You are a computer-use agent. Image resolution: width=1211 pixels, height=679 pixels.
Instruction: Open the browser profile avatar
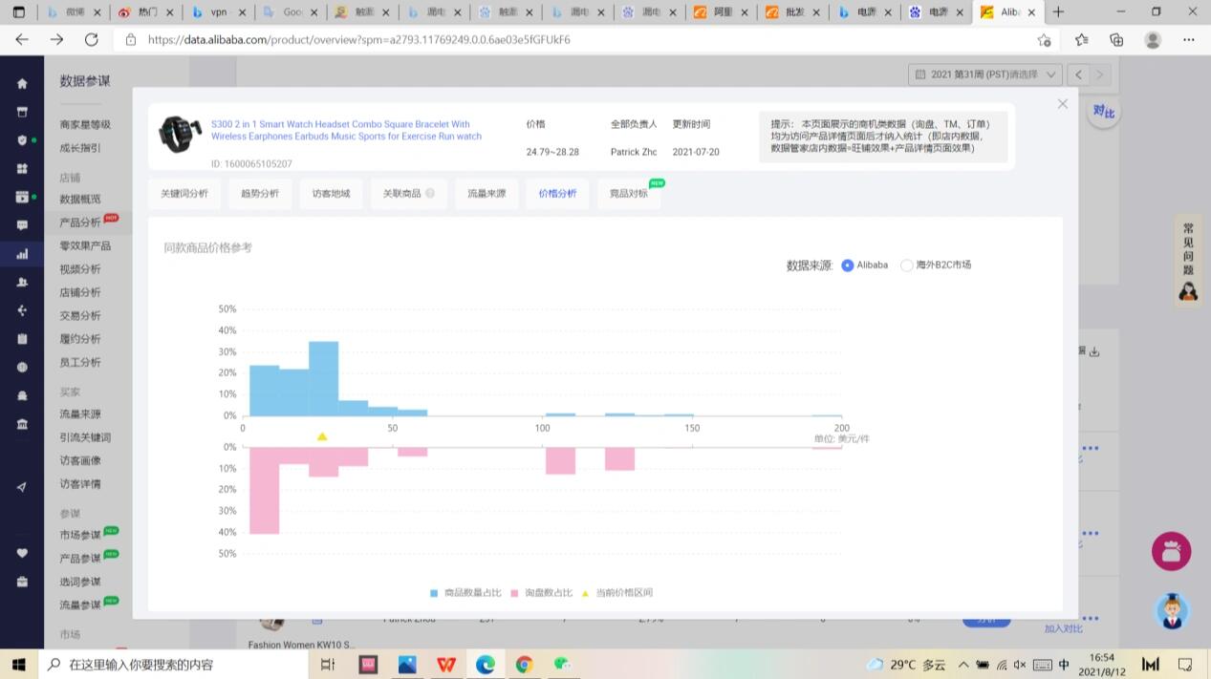tap(1153, 39)
